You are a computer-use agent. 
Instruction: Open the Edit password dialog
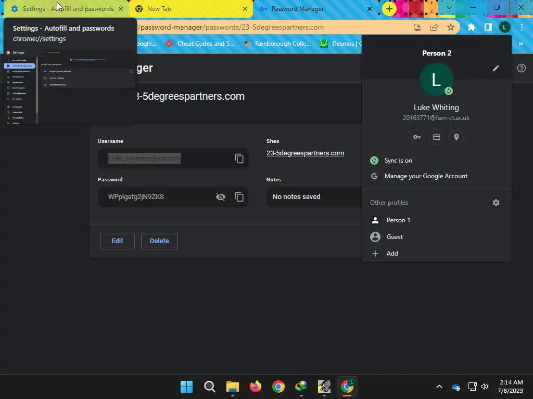(x=117, y=241)
